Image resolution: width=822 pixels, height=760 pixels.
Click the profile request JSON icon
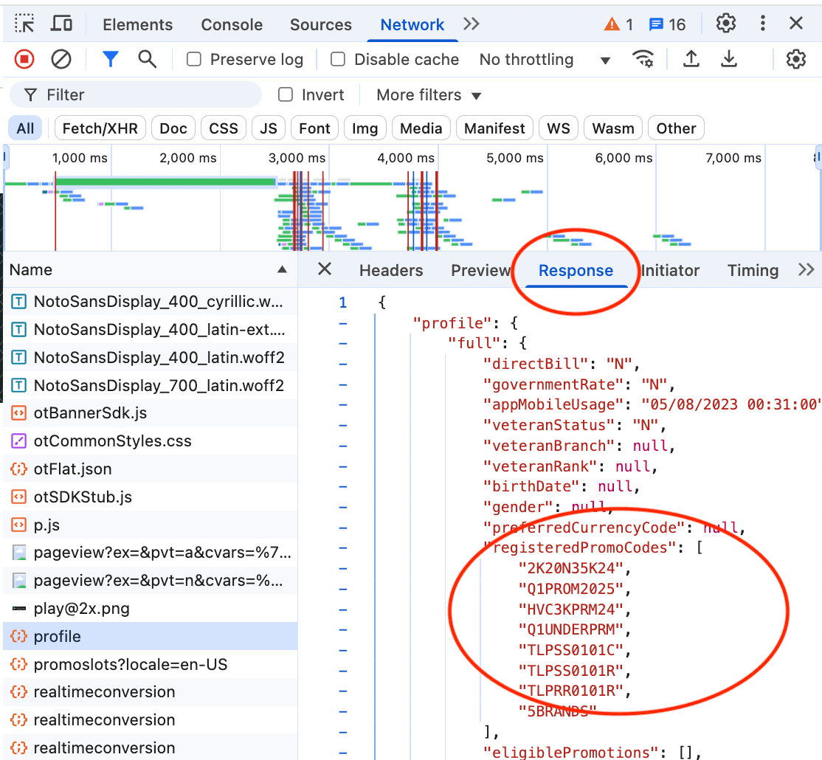pos(19,636)
